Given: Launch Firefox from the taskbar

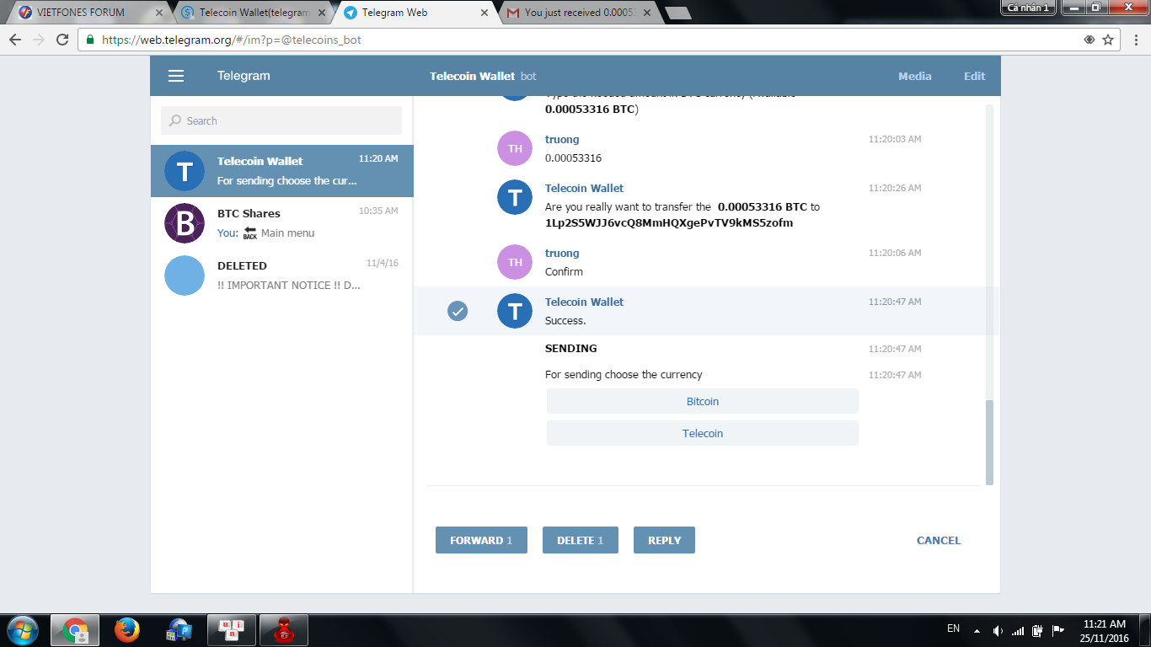Looking at the screenshot, I should pos(127,630).
